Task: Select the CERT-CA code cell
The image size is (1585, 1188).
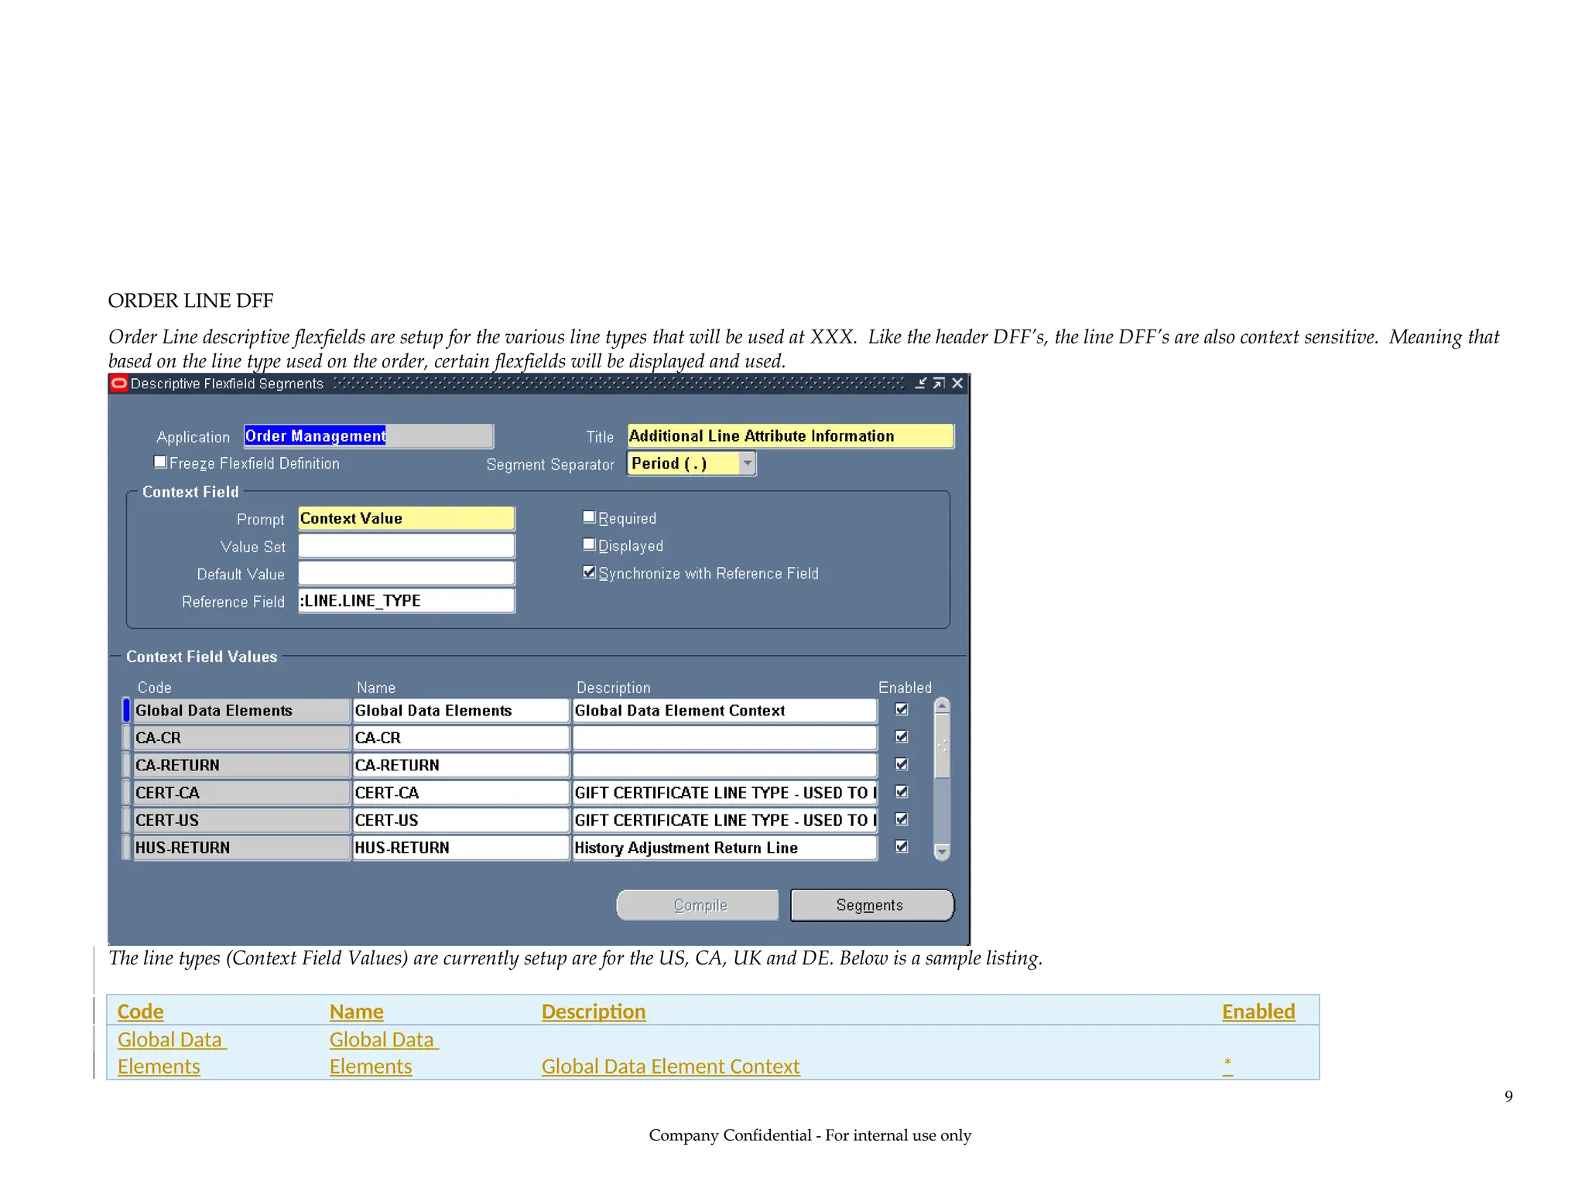Action: click(x=241, y=793)
